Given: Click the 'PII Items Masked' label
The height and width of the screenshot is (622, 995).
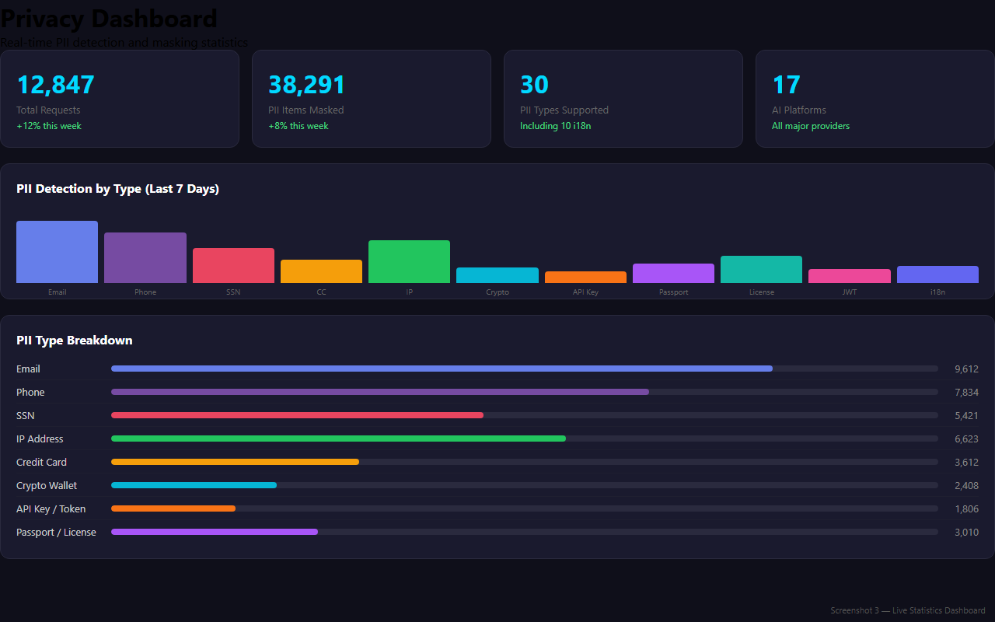Looking at the screenshot, I should (306, 110).
